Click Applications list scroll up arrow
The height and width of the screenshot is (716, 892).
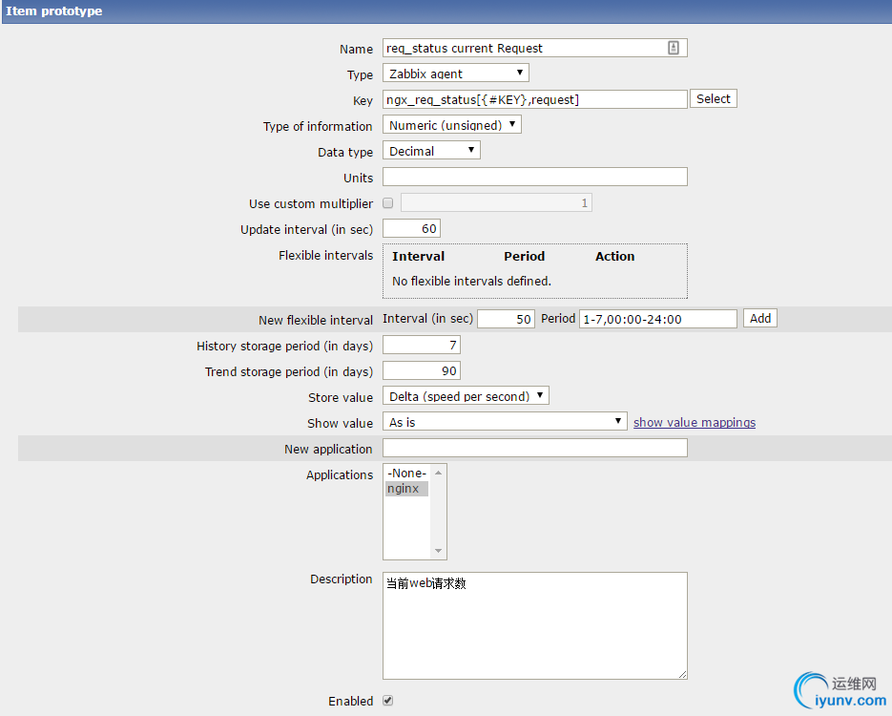click(438, 473)
